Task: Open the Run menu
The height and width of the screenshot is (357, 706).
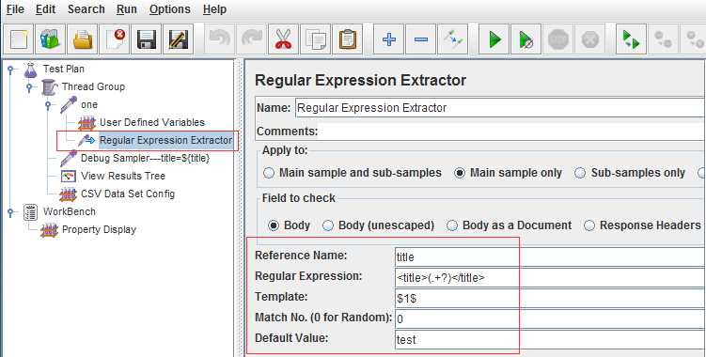Action: click(127, 9)
